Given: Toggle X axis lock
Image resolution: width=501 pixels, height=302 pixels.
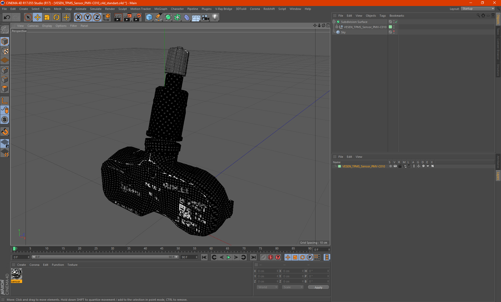Looking at the screenshot, I should 78,17.
